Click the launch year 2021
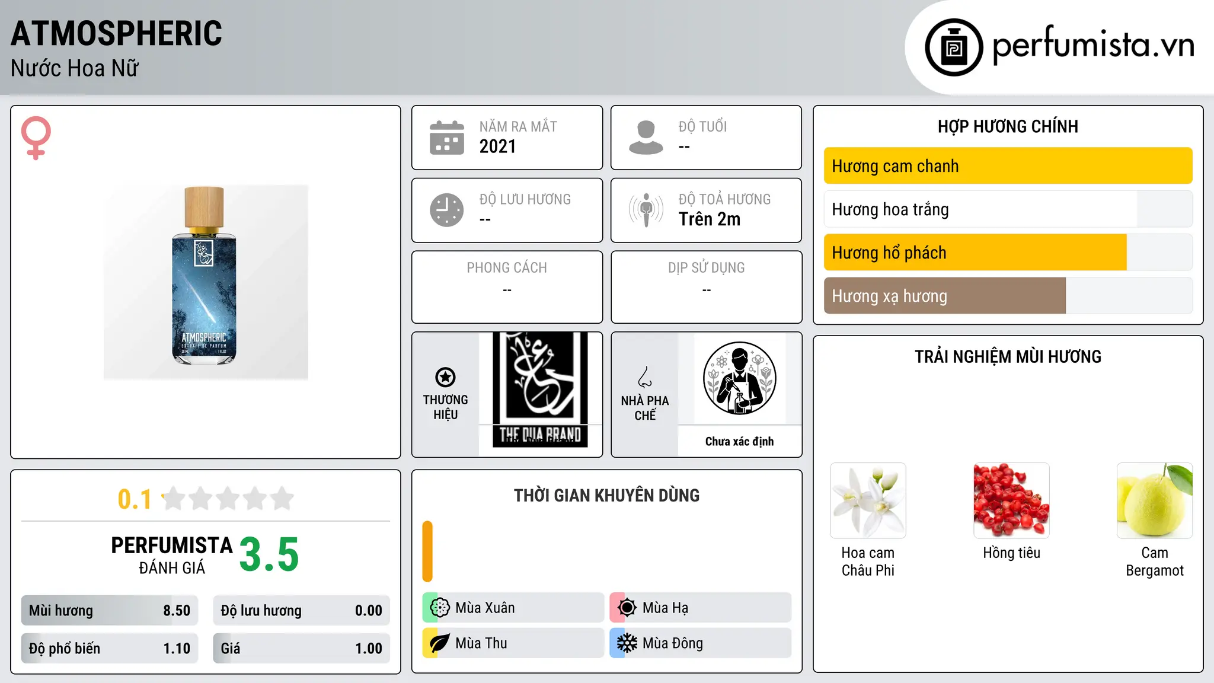The image size is (1214, 683). 498,146
